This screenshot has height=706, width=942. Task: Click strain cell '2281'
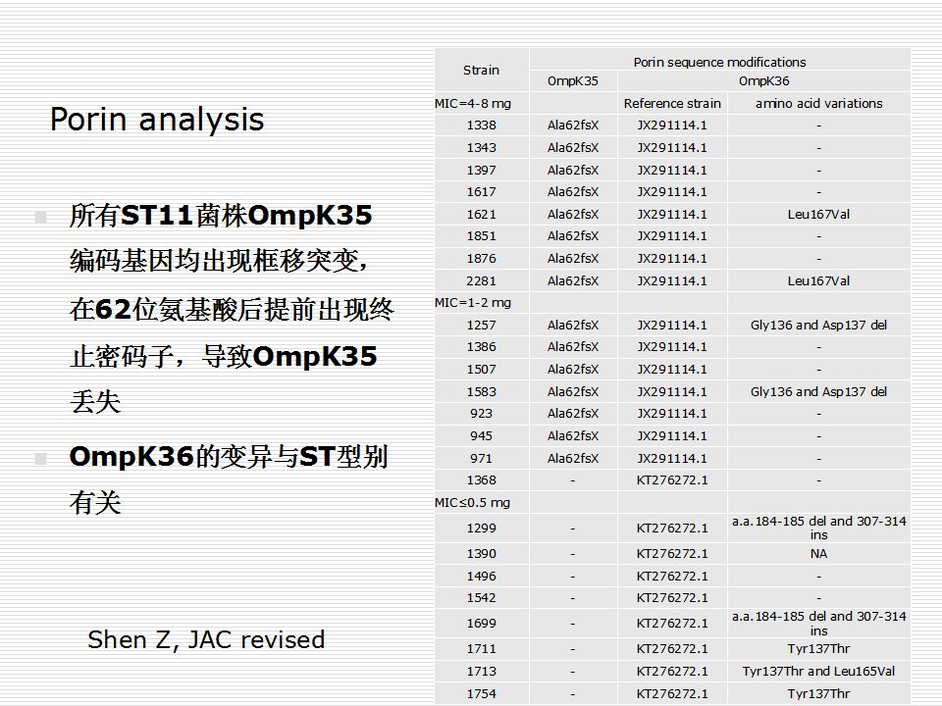click(481, 281)
